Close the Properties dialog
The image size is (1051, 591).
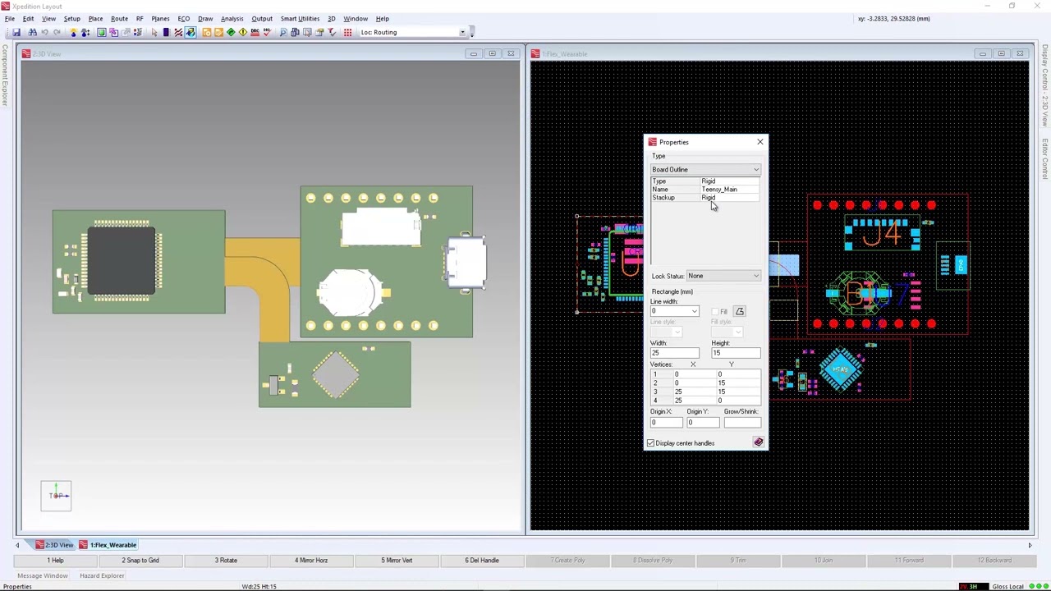[x=760, y=142]
